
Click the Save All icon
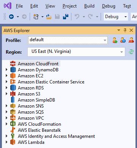(x=66, y=17)
